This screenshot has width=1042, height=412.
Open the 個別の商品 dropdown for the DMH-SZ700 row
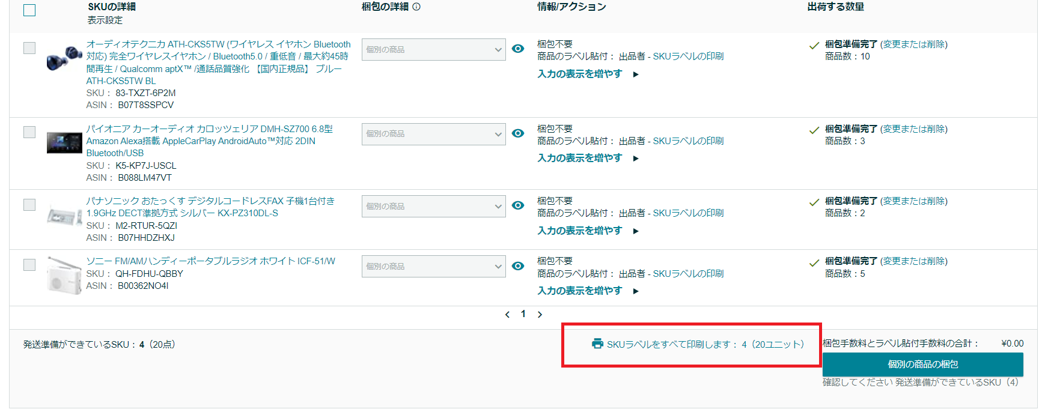point(434,134)
